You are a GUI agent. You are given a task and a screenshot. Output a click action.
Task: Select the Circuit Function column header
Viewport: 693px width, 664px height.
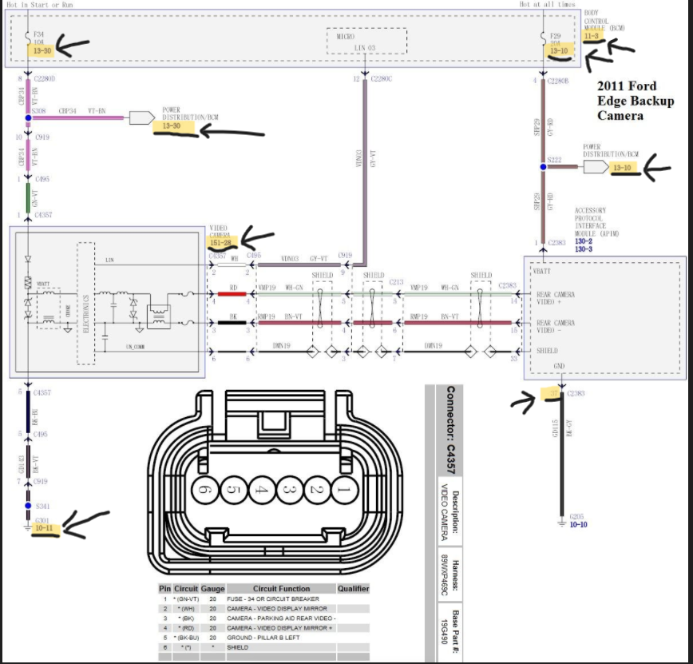(282, 589)
